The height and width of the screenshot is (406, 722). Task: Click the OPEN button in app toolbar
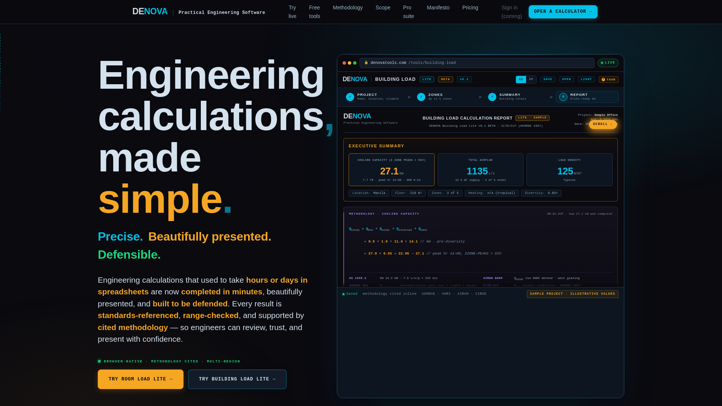coord(567,79)
